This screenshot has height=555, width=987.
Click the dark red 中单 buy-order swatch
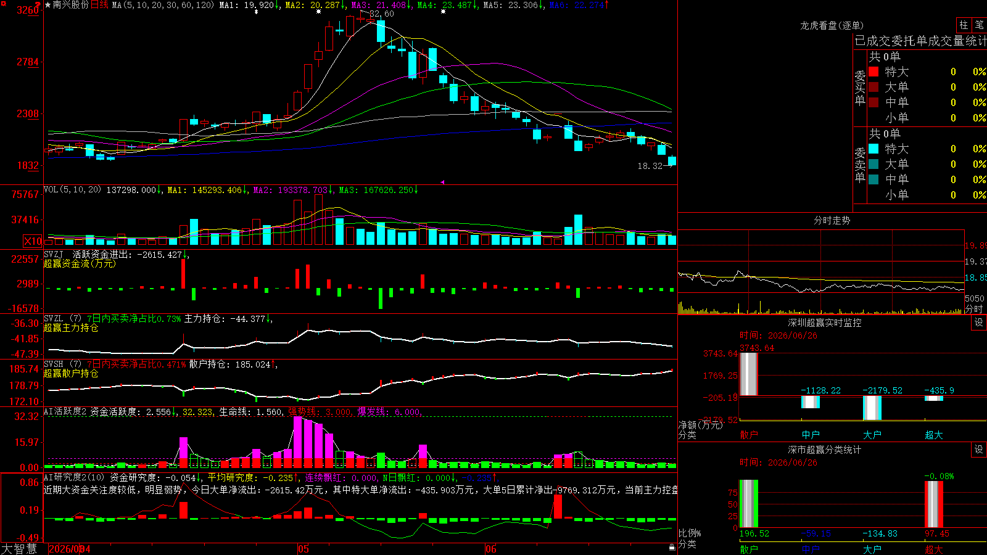(873, 102)
